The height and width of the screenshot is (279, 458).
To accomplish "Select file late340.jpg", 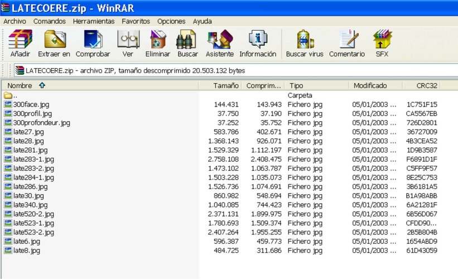I will coord(30,205).
